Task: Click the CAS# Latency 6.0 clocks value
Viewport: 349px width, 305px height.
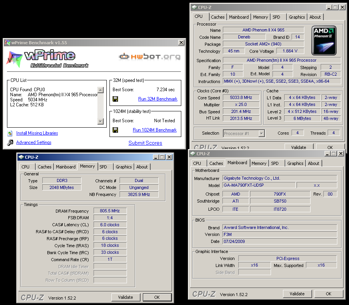Action: coord(110,225)
